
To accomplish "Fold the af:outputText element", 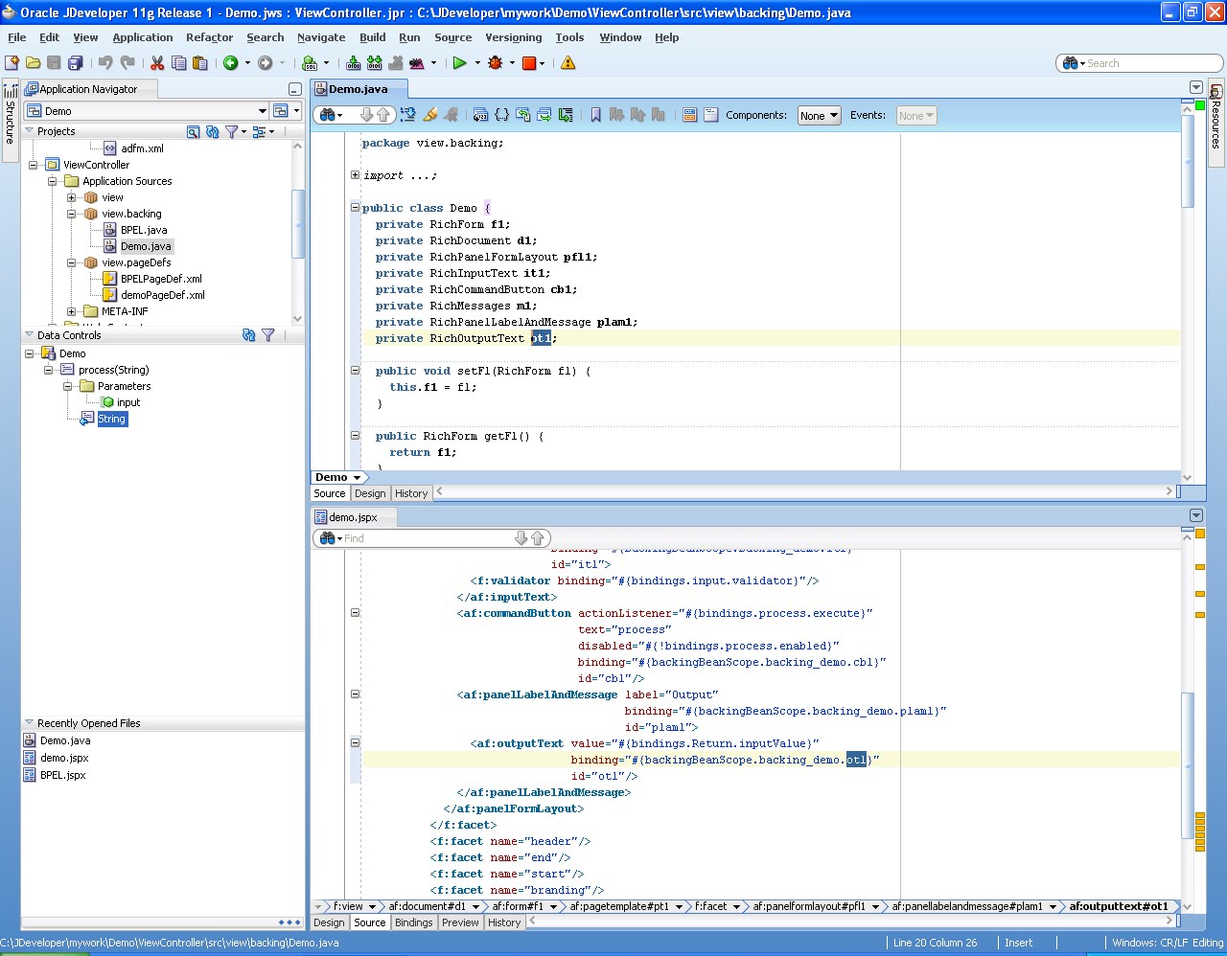I will click(x=355, y=743).
